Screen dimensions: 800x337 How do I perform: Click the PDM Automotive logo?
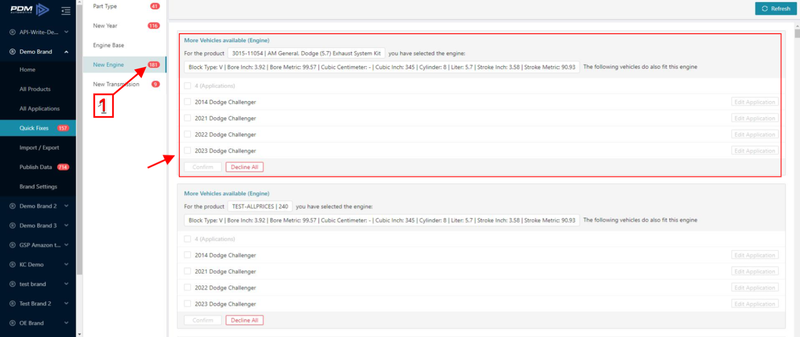tap(30, 9)
